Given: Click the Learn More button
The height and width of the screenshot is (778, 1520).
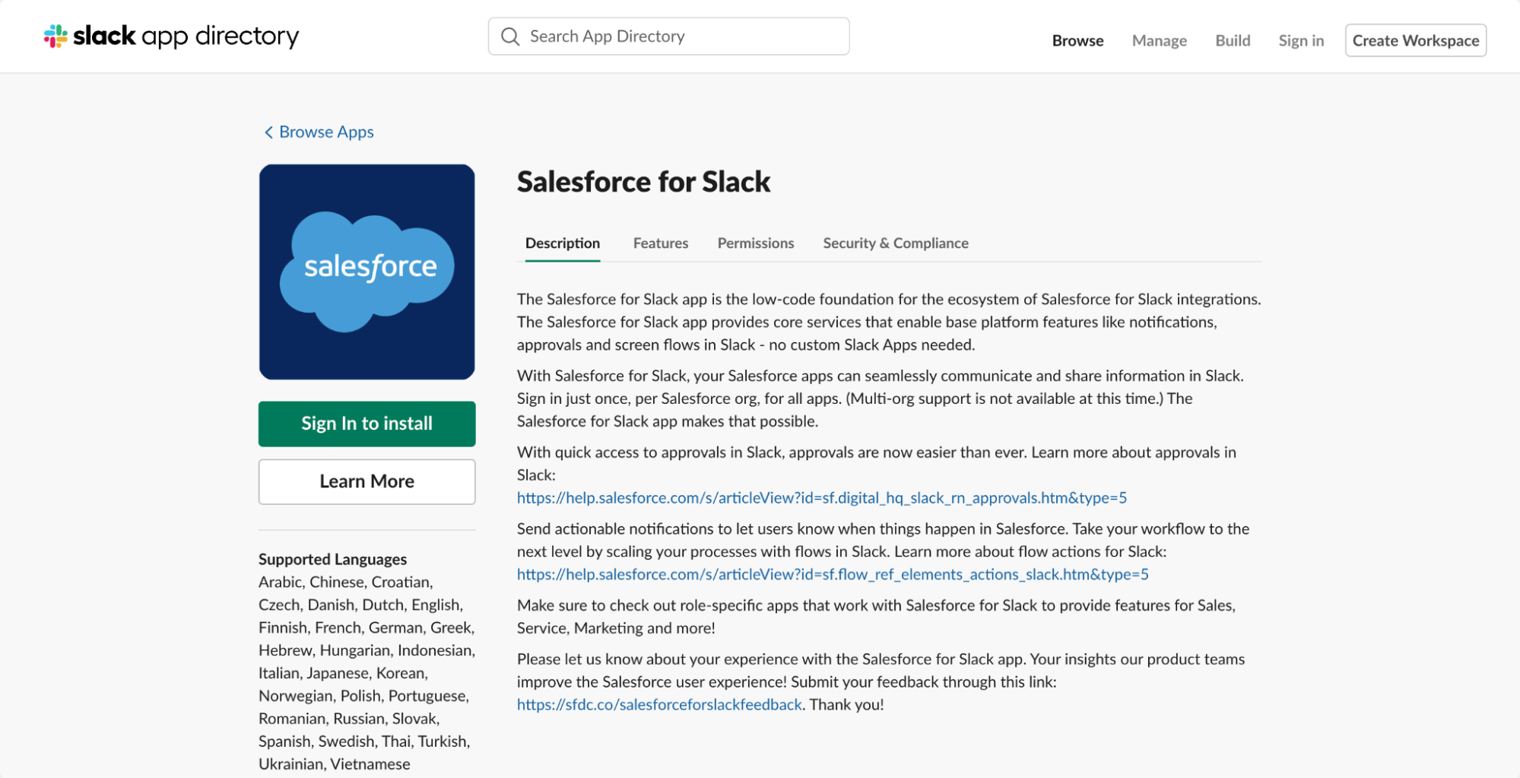Looking at the screenshot, I should (x=367, y=481).
